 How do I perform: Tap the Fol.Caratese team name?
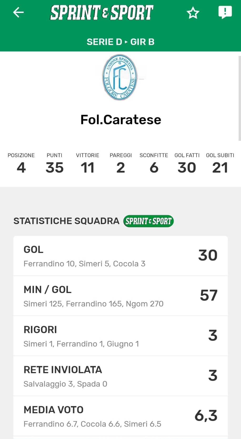(121, 120)
